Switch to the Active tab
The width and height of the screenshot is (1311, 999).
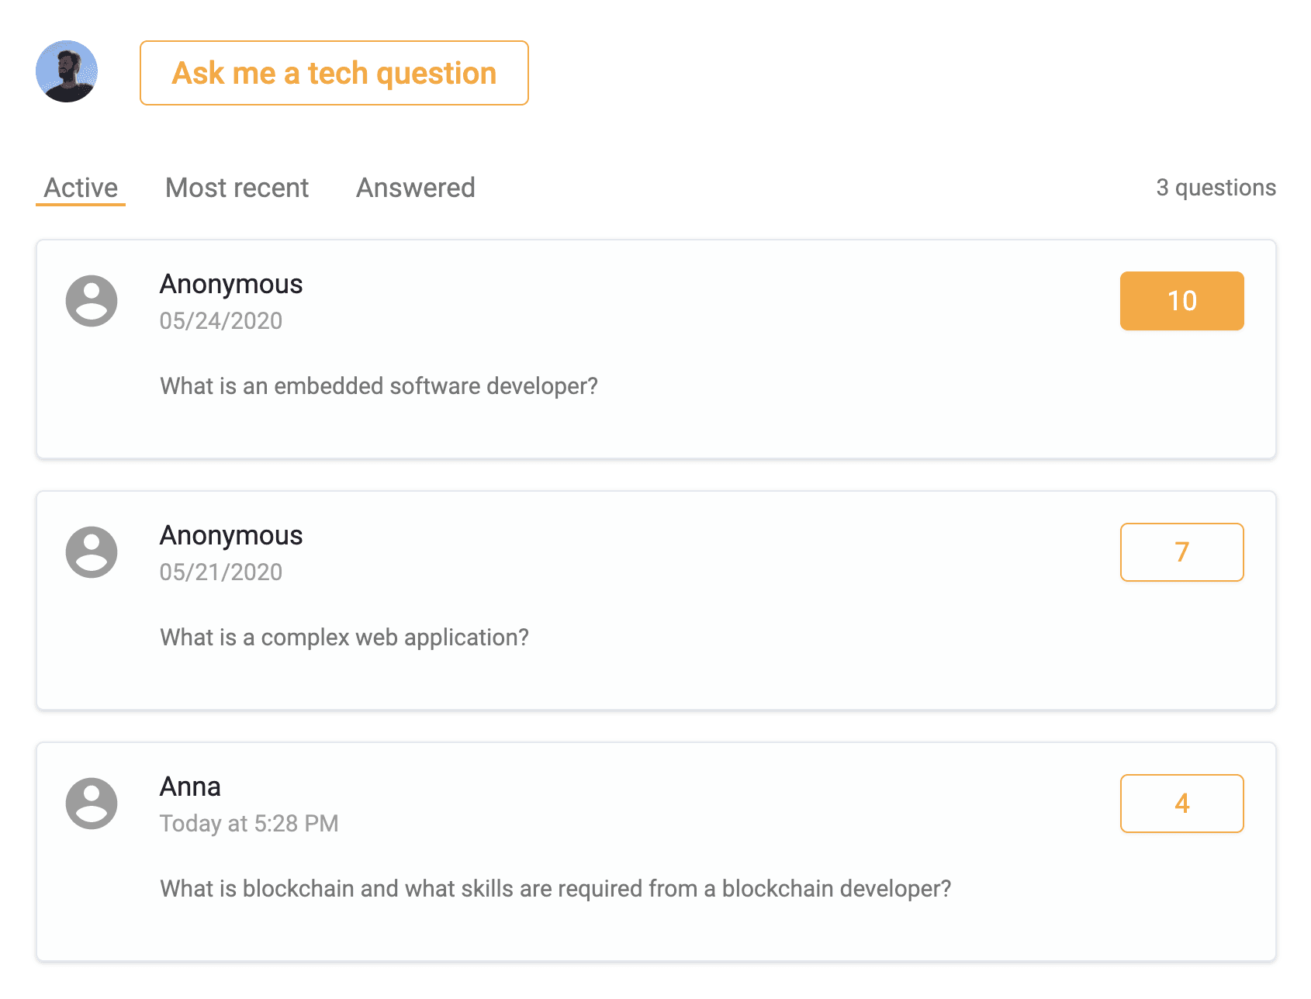(81, 188)
